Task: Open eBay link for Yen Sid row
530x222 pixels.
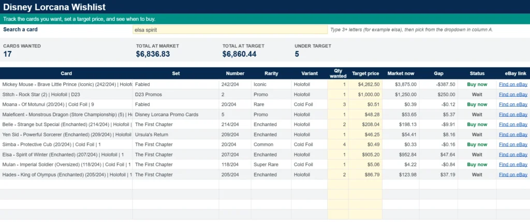Action: 513,135
